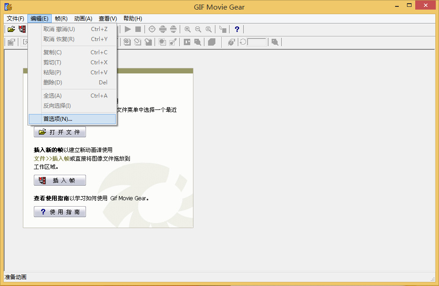The width and height of the screenshot is (439, 286).
Task: Open the 动画(A) menu
Action: [x=83, y=18]
